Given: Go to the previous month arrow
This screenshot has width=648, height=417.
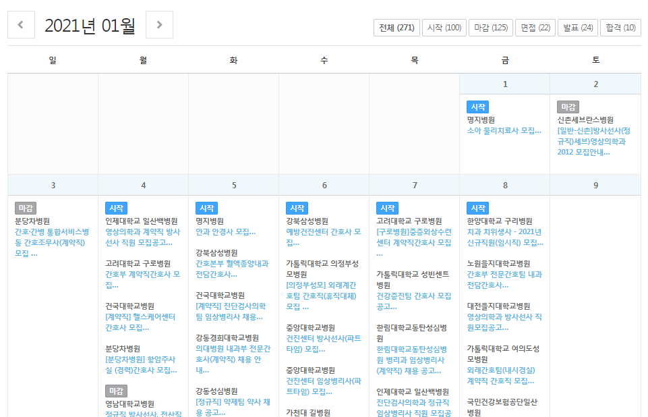Looking at the screenshot, I should (21, 25).
